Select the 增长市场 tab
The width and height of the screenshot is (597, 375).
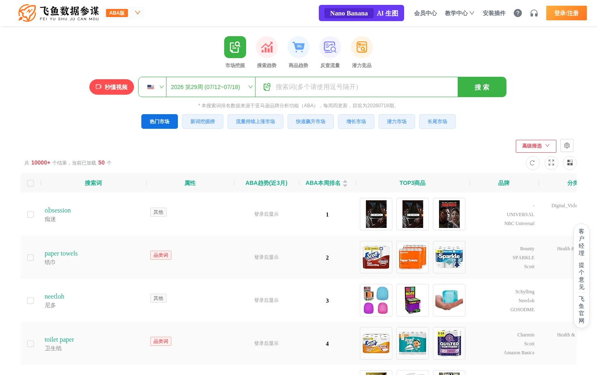pyautogui.click(x=356, y=121)
